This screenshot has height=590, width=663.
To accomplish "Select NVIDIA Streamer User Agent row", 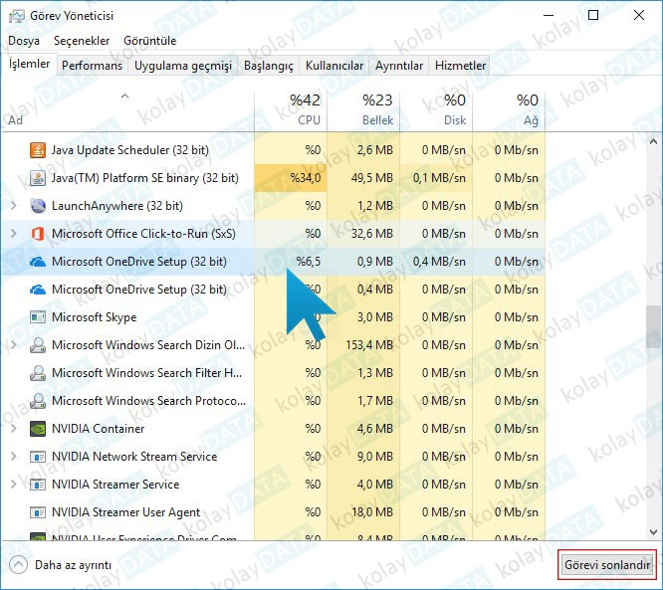I will (x=273, y=512).
